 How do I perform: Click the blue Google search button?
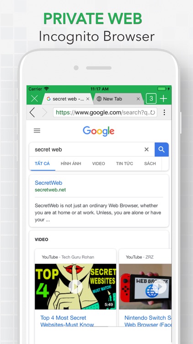pyautogui.click(x=161, y=150)
